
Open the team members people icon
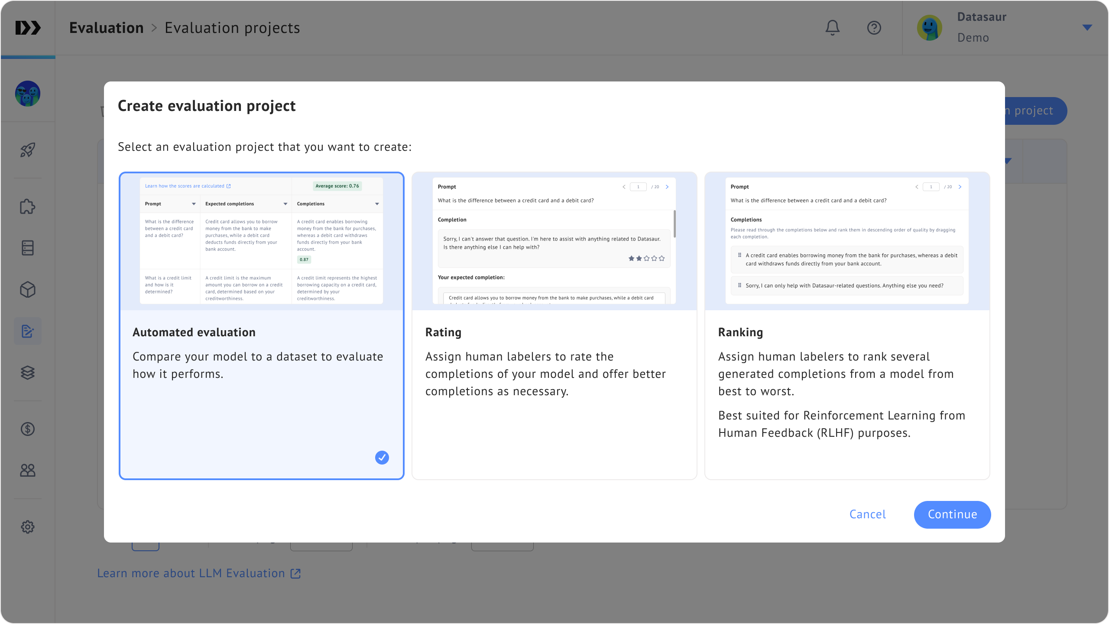28,470
